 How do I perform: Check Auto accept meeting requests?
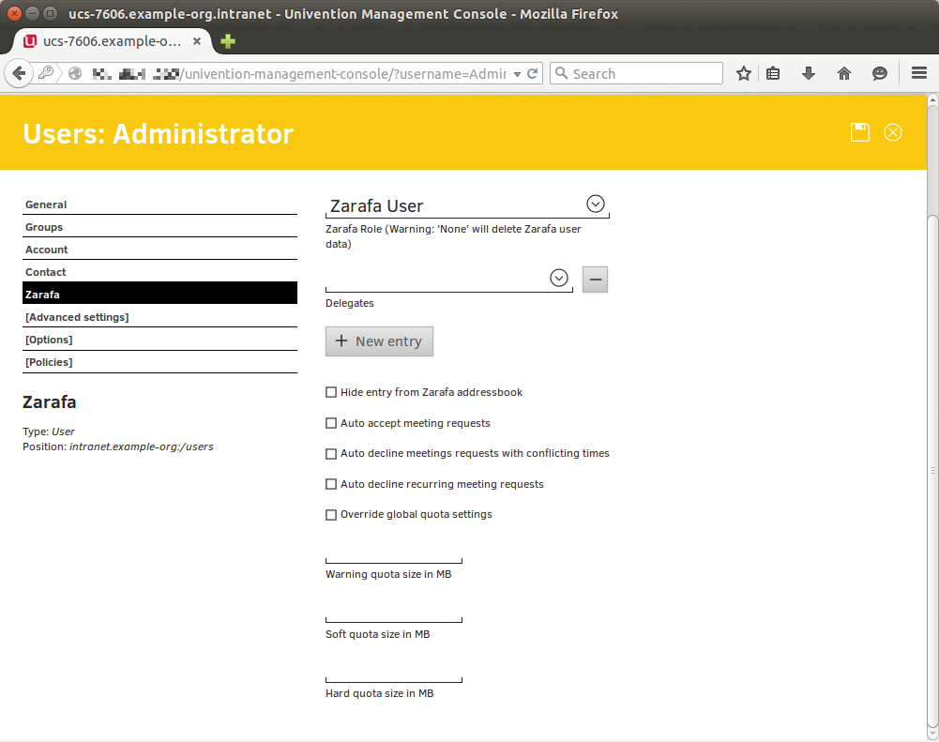(330, 423)
